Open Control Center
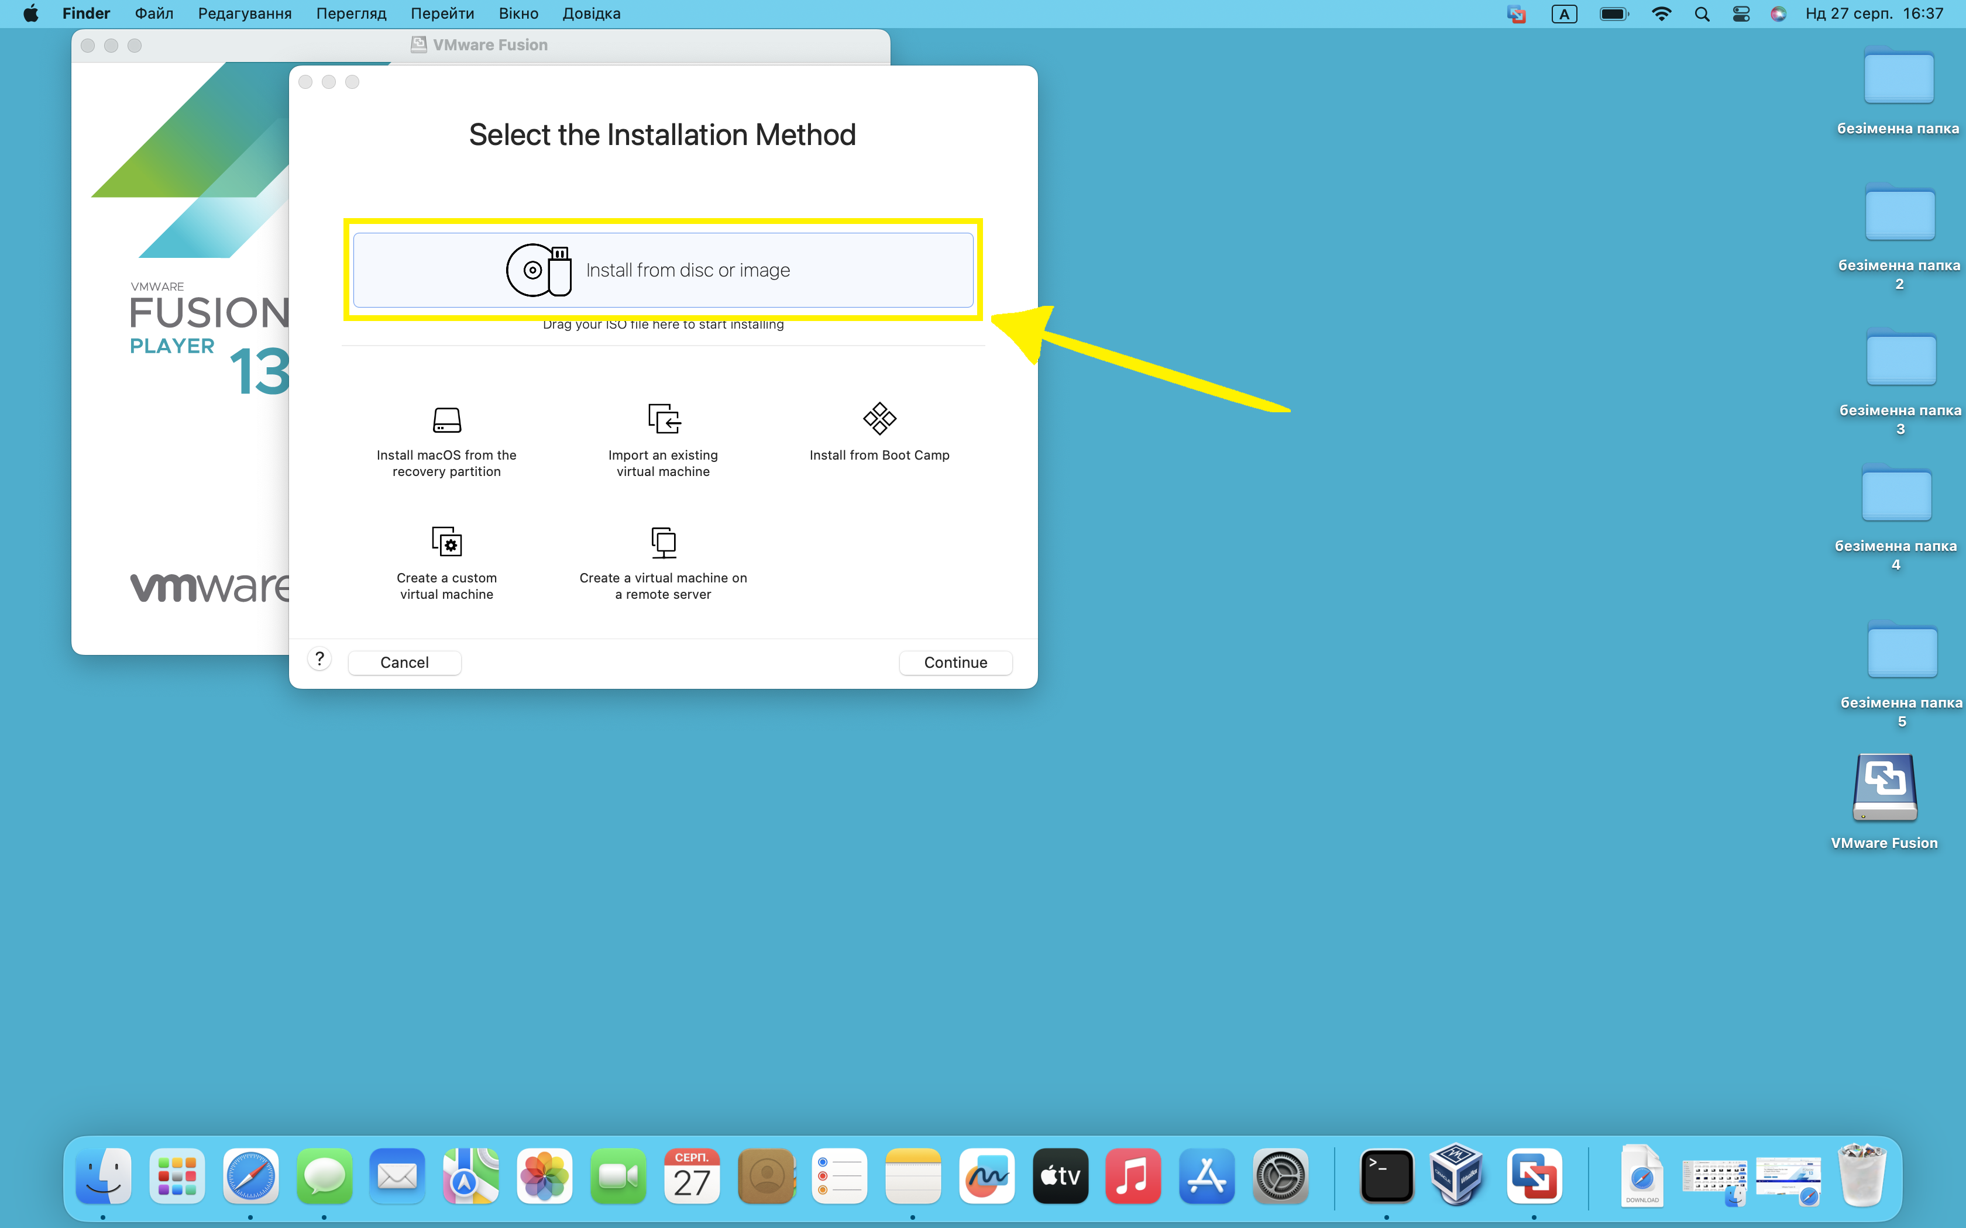1966x1228 pixels. [x=1741, y=14]
